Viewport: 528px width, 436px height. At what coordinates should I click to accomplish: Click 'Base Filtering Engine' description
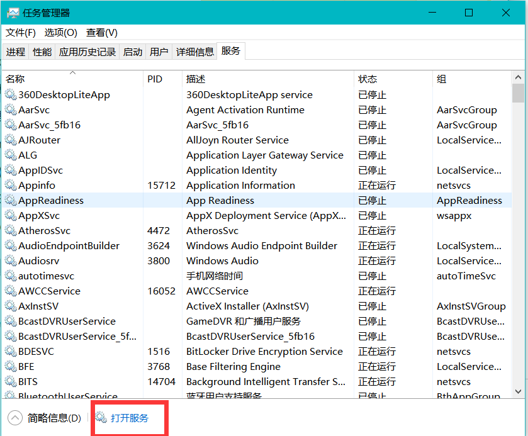(233, 367)
